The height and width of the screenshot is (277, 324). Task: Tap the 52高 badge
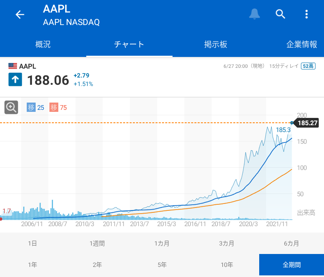(x=308, y=66)
